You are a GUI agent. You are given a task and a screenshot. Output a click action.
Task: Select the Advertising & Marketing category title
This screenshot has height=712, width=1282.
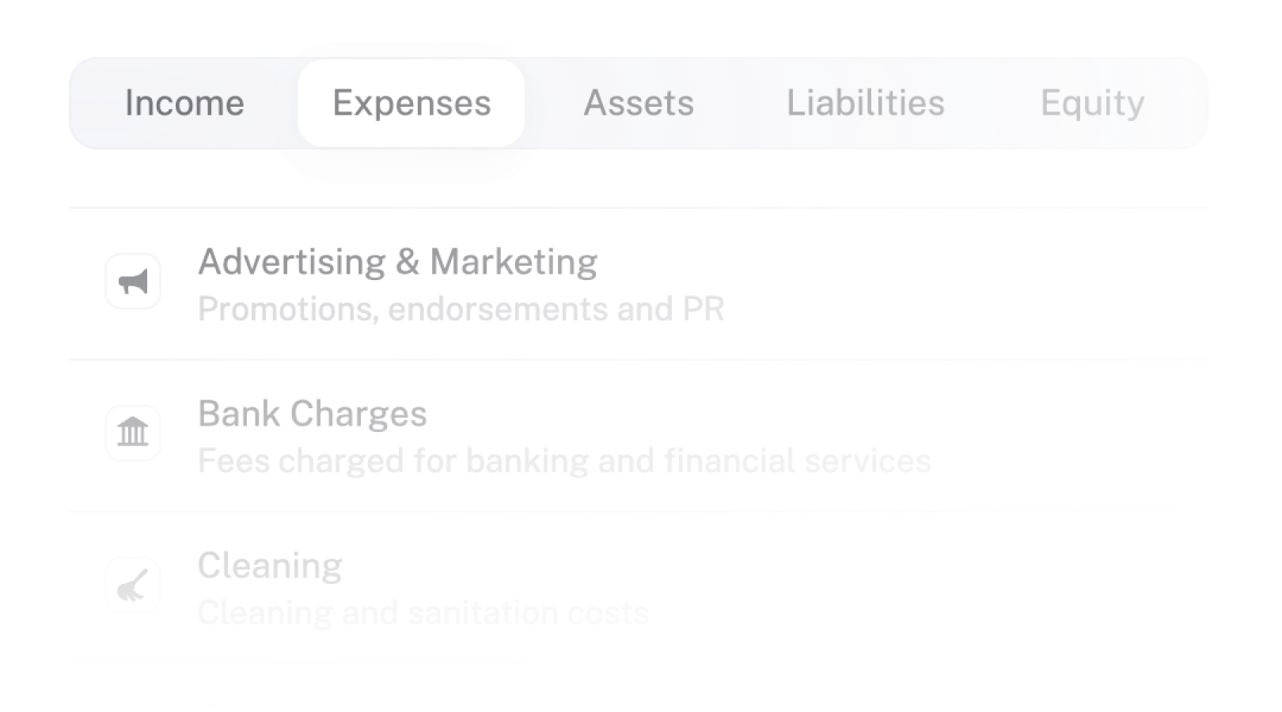397,262
